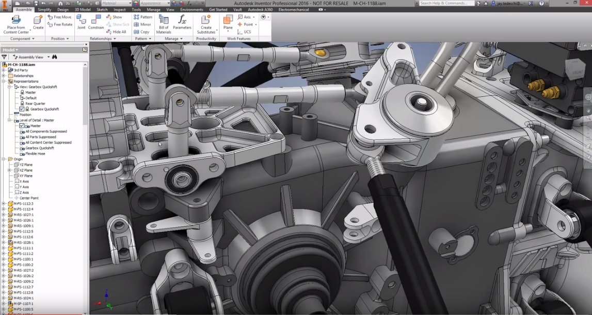The width and height of the screenshot is (592, 315).
Task: Select the Constrain tool
Action: coord(96,23)
